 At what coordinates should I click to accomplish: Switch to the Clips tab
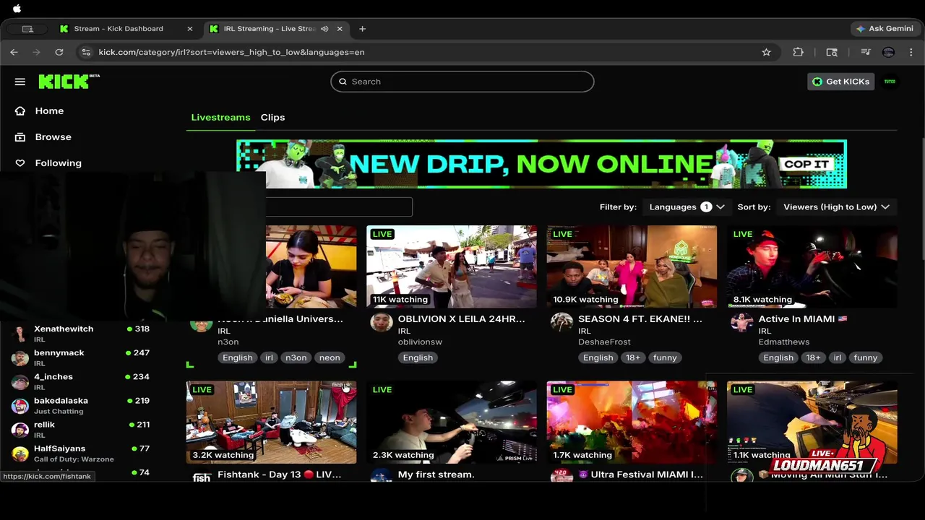pyautogui.click(x=272, y=117)
